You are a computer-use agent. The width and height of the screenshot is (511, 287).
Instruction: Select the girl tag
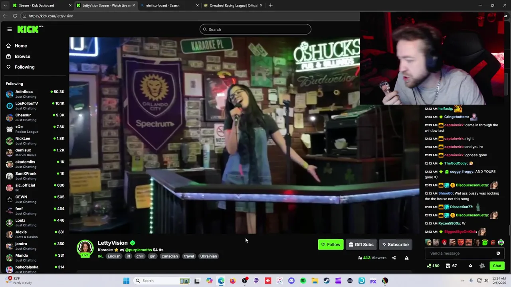pos(153,256)
